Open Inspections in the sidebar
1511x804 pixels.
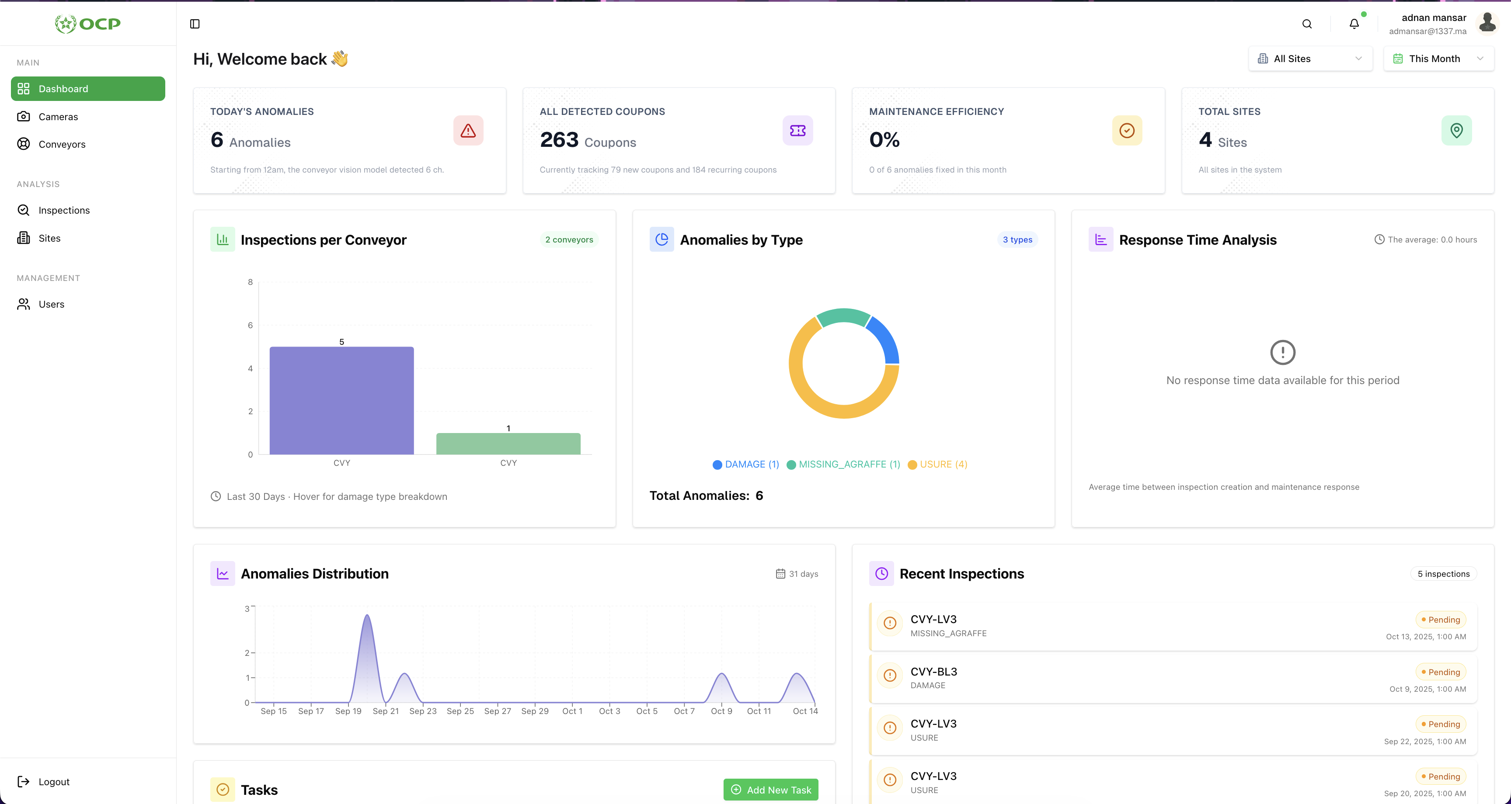click(x=64, y=210)
